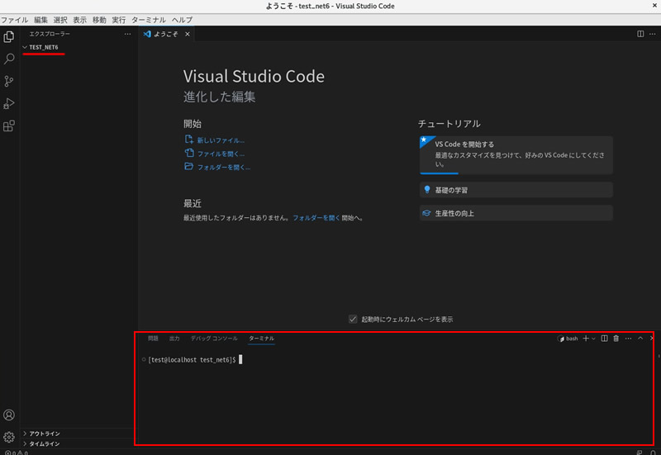Kill terminal with the trash icon
This screenshot has width=661, height=455.
pyautogui.click(x=616, y=339)
